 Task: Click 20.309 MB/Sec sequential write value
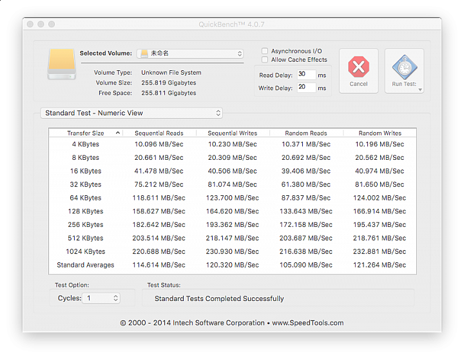[232, 157]
